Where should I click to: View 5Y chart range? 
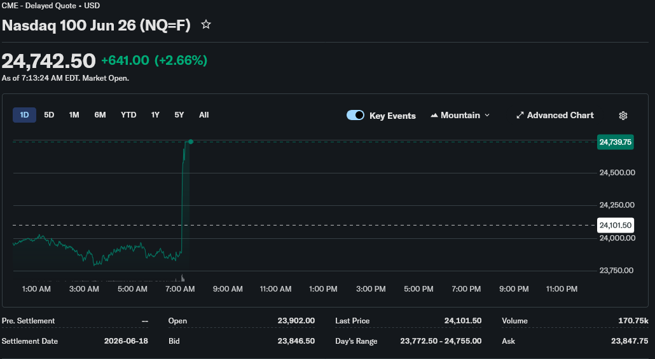[x=179, y=115]
